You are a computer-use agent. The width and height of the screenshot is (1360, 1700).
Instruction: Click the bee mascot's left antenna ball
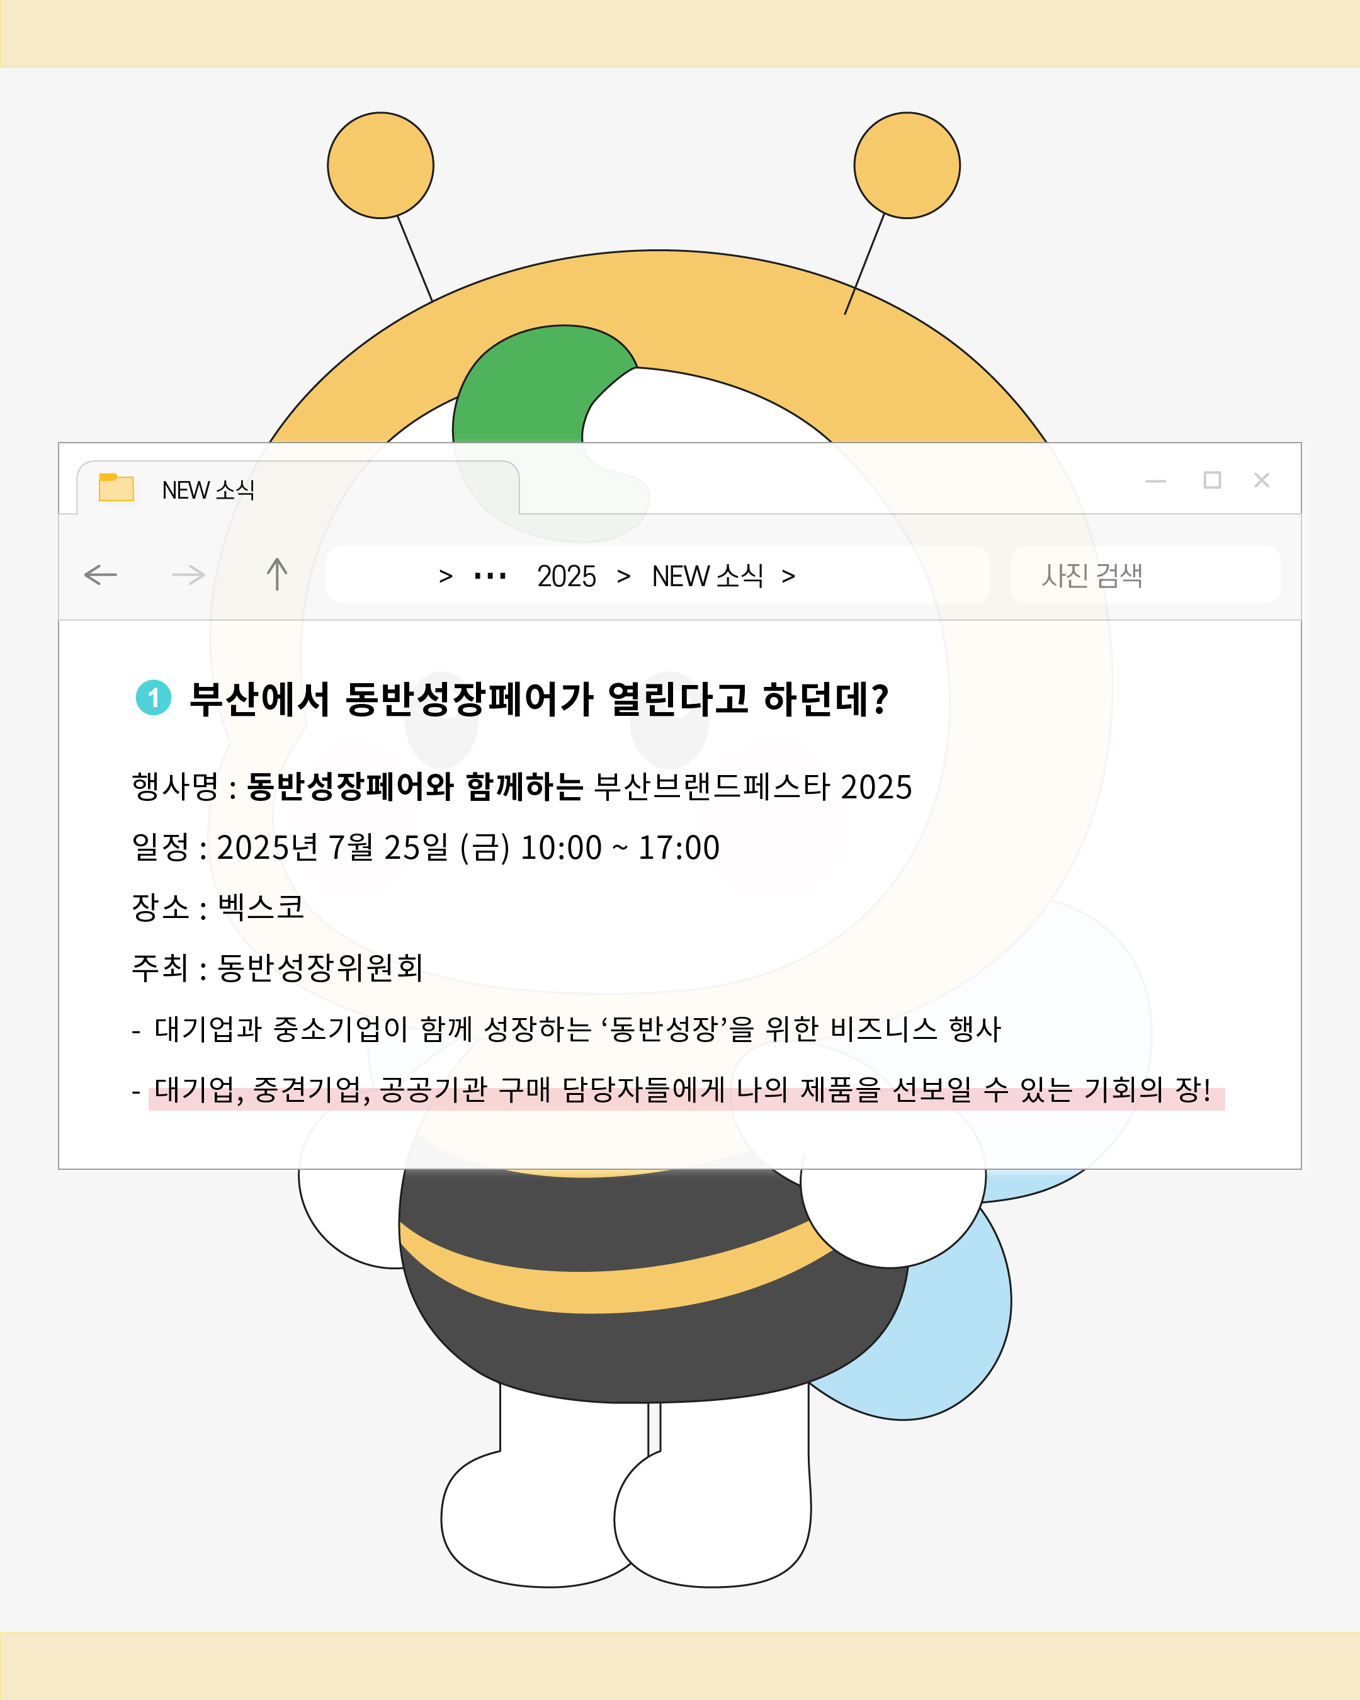coord(381,166)
